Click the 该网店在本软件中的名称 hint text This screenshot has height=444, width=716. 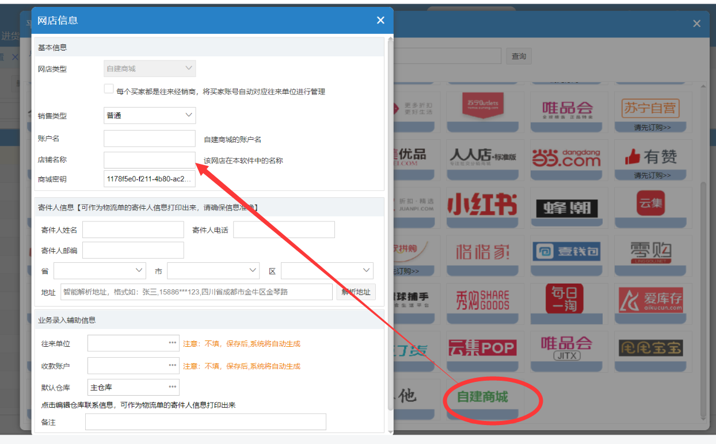[x=243, y=160]
